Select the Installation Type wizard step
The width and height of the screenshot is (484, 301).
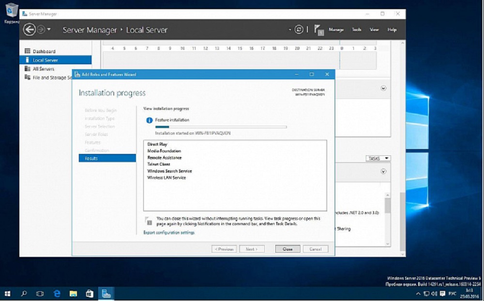pos(100,118)
